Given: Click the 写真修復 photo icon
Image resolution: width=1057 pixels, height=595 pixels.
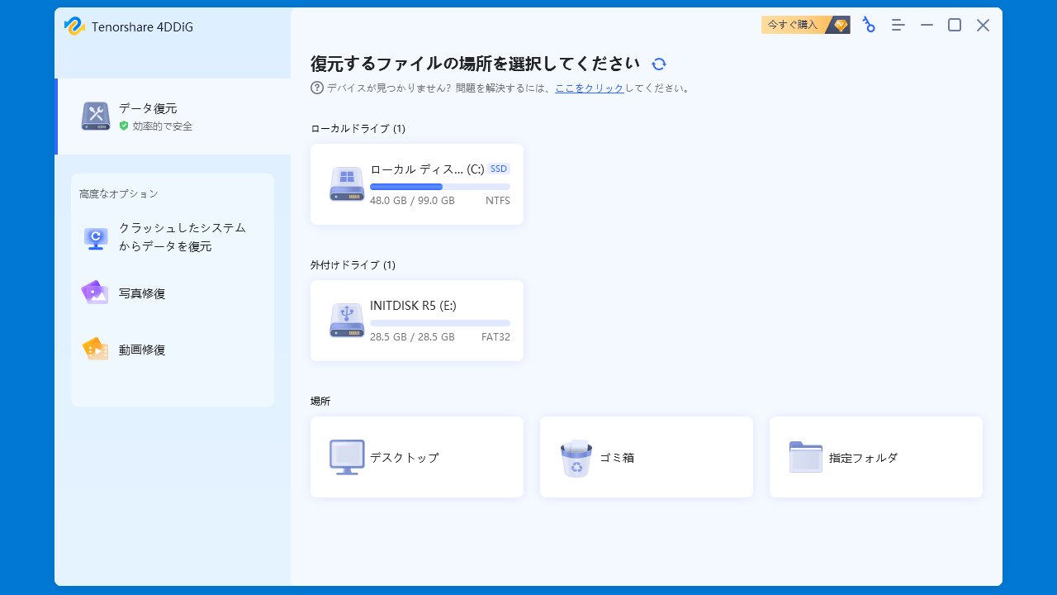Looking at the screenshot, I should [x=95, y=293].
